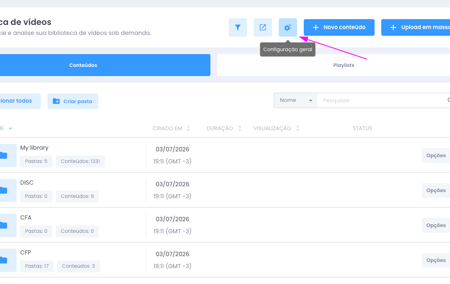Click the plus icon in Novo conteúdo

pyautogui.click(x=316, y=27)
